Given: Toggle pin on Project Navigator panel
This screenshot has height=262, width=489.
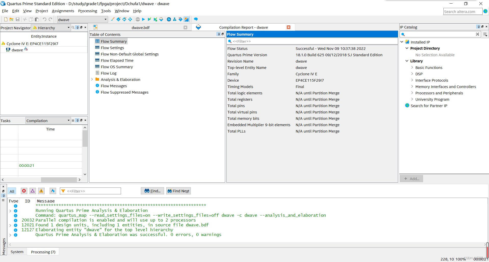Looking at the screenshot, I should tap(77, 27).
